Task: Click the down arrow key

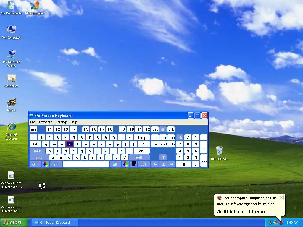Action: [163, 164]
